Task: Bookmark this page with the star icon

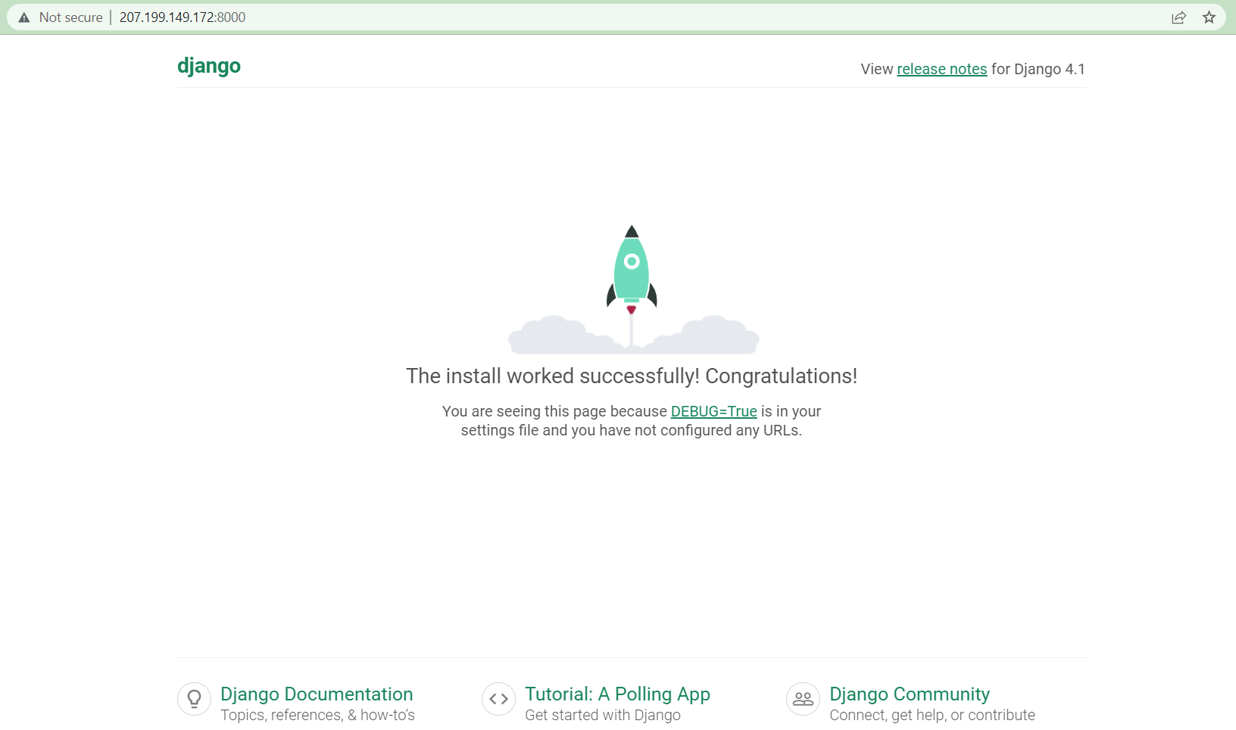Action: click(x=1209, y=17)
